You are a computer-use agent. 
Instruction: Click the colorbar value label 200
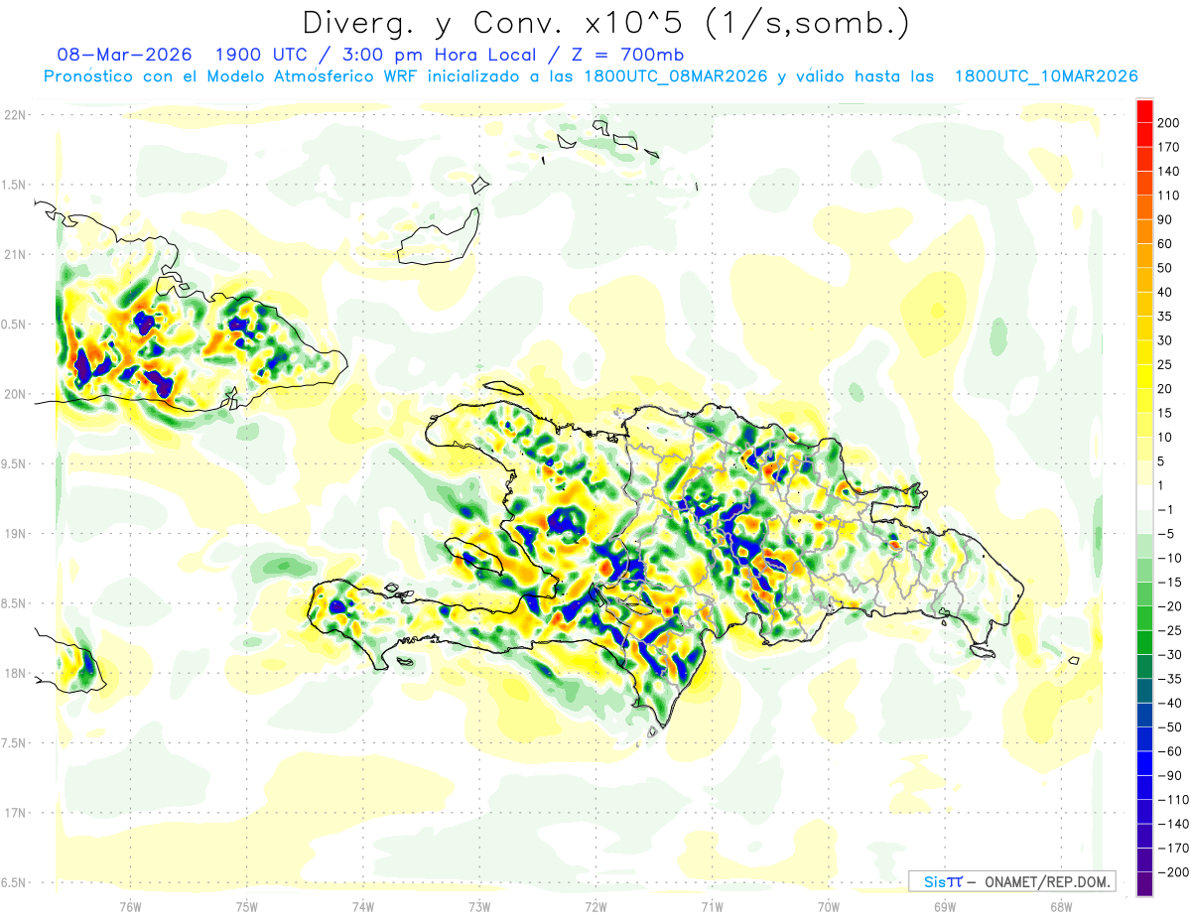1168,123
